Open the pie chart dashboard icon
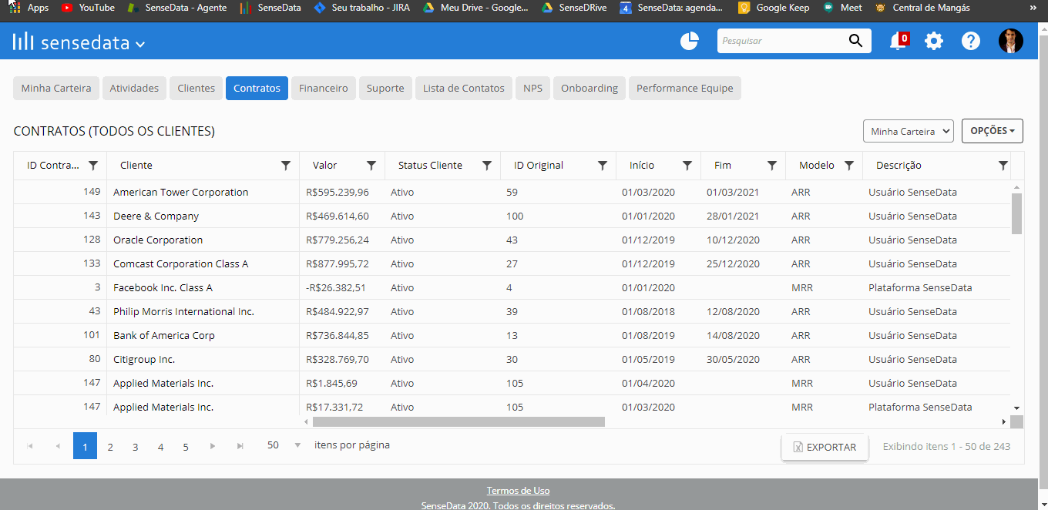Image resolution: width=1048 pixels, height=510 pixels. coord(689,42)
